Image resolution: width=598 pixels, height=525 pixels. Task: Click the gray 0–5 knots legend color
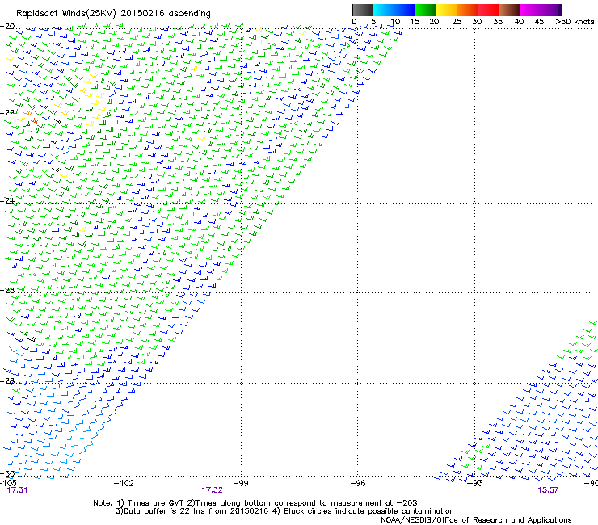tap(362, 10)
